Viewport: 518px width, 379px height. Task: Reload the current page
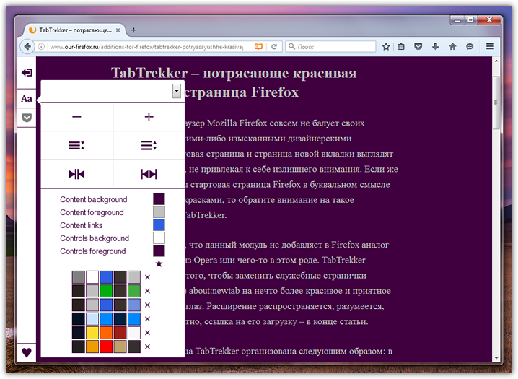274,47
